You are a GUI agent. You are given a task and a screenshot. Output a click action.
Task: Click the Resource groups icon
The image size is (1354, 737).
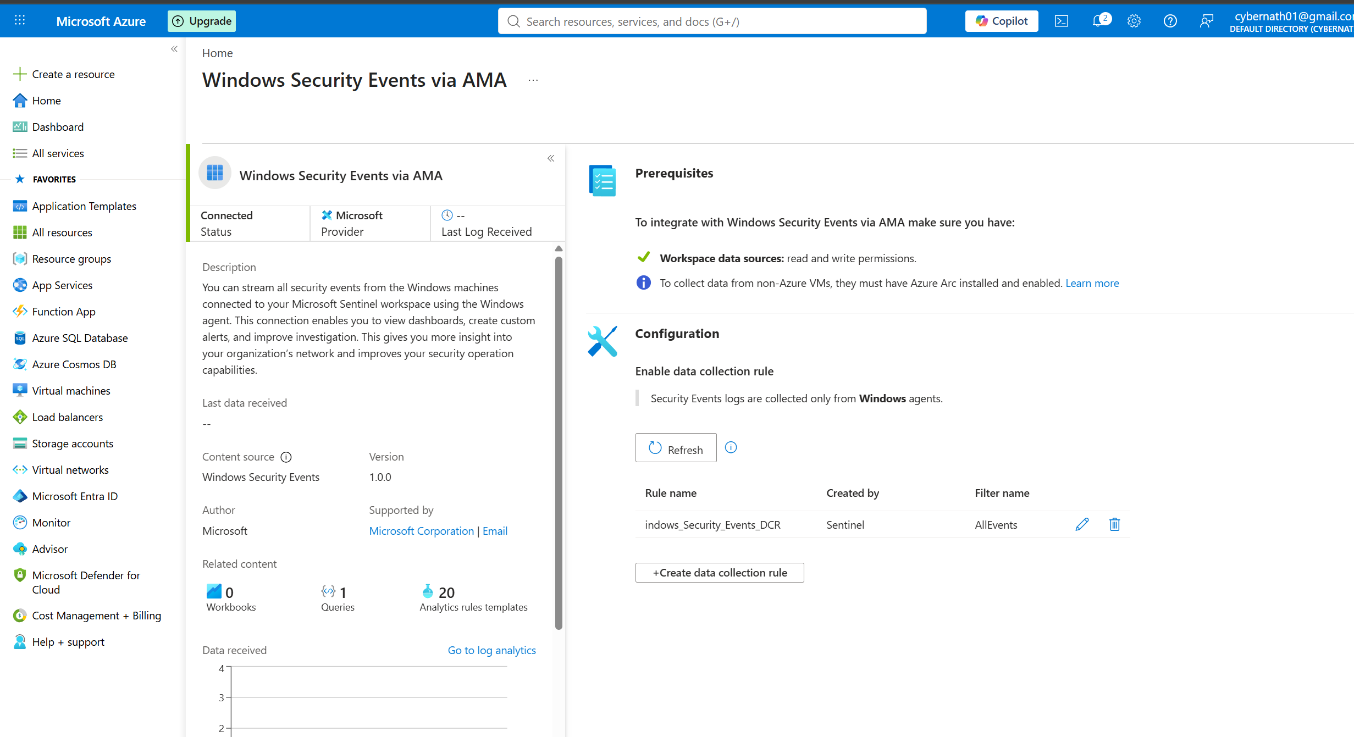click(x=20, y=258)
